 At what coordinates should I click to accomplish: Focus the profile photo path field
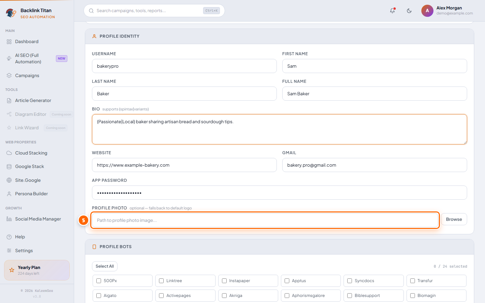click(265, 220)
